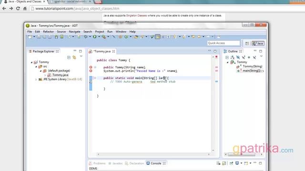
Task: Click the New Java Class green icon
Action: [x=126, y=37]
